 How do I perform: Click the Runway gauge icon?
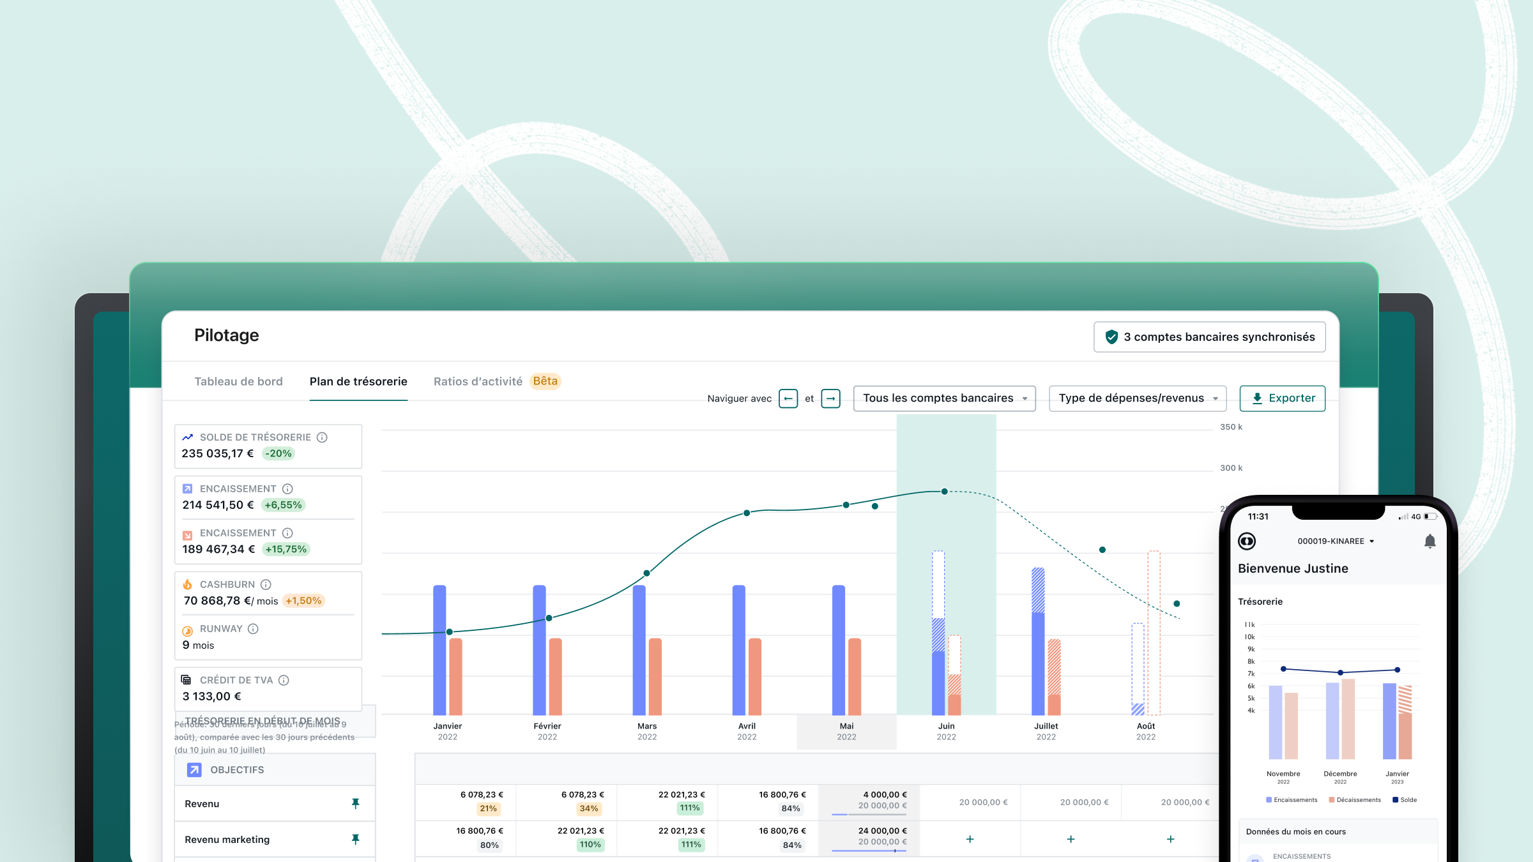coord(187,631)
